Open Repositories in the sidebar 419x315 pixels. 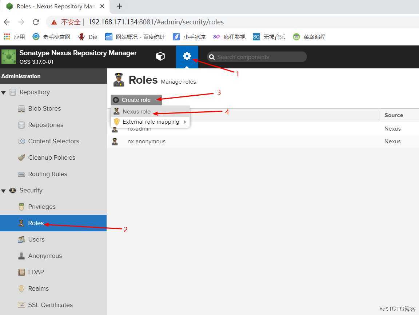[x=46, y=125]
